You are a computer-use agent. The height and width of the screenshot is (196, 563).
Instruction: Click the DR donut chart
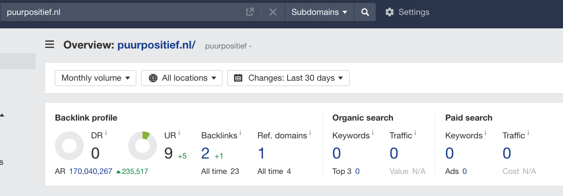69,146
